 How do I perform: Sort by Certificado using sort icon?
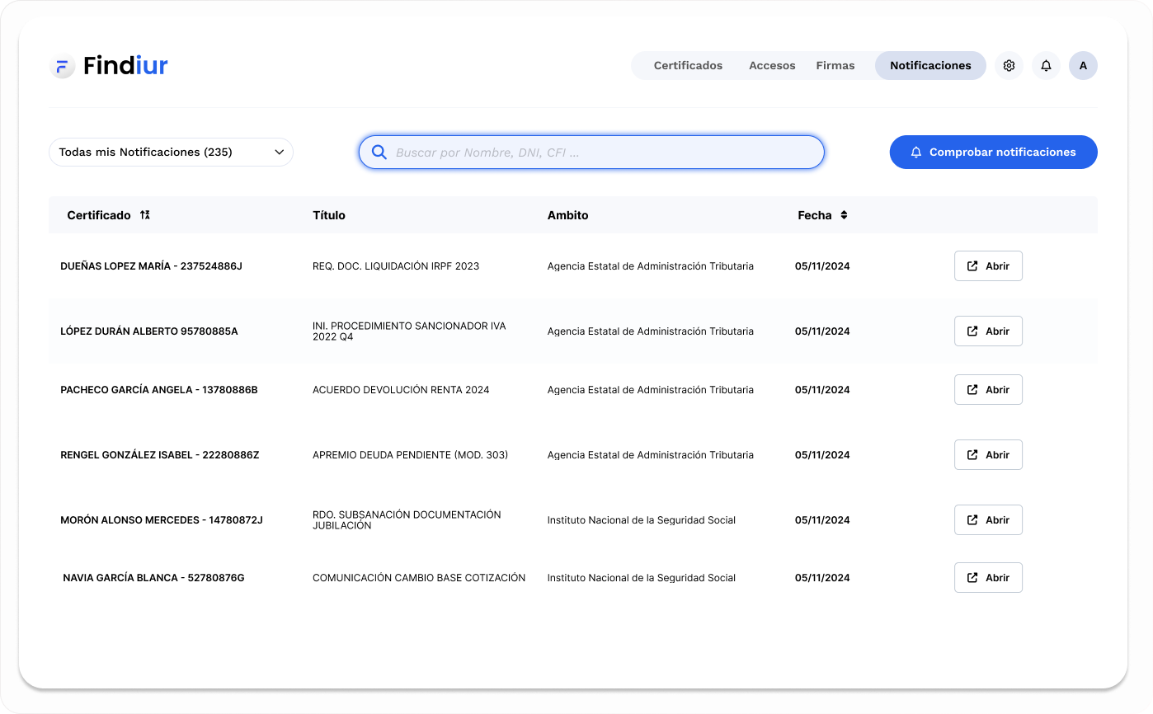coord(145,215)
